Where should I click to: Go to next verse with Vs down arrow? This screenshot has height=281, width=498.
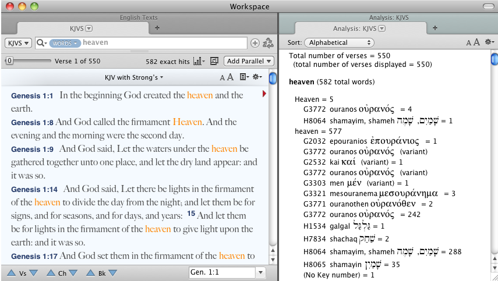pyautogui.click(x=33, y=273)
